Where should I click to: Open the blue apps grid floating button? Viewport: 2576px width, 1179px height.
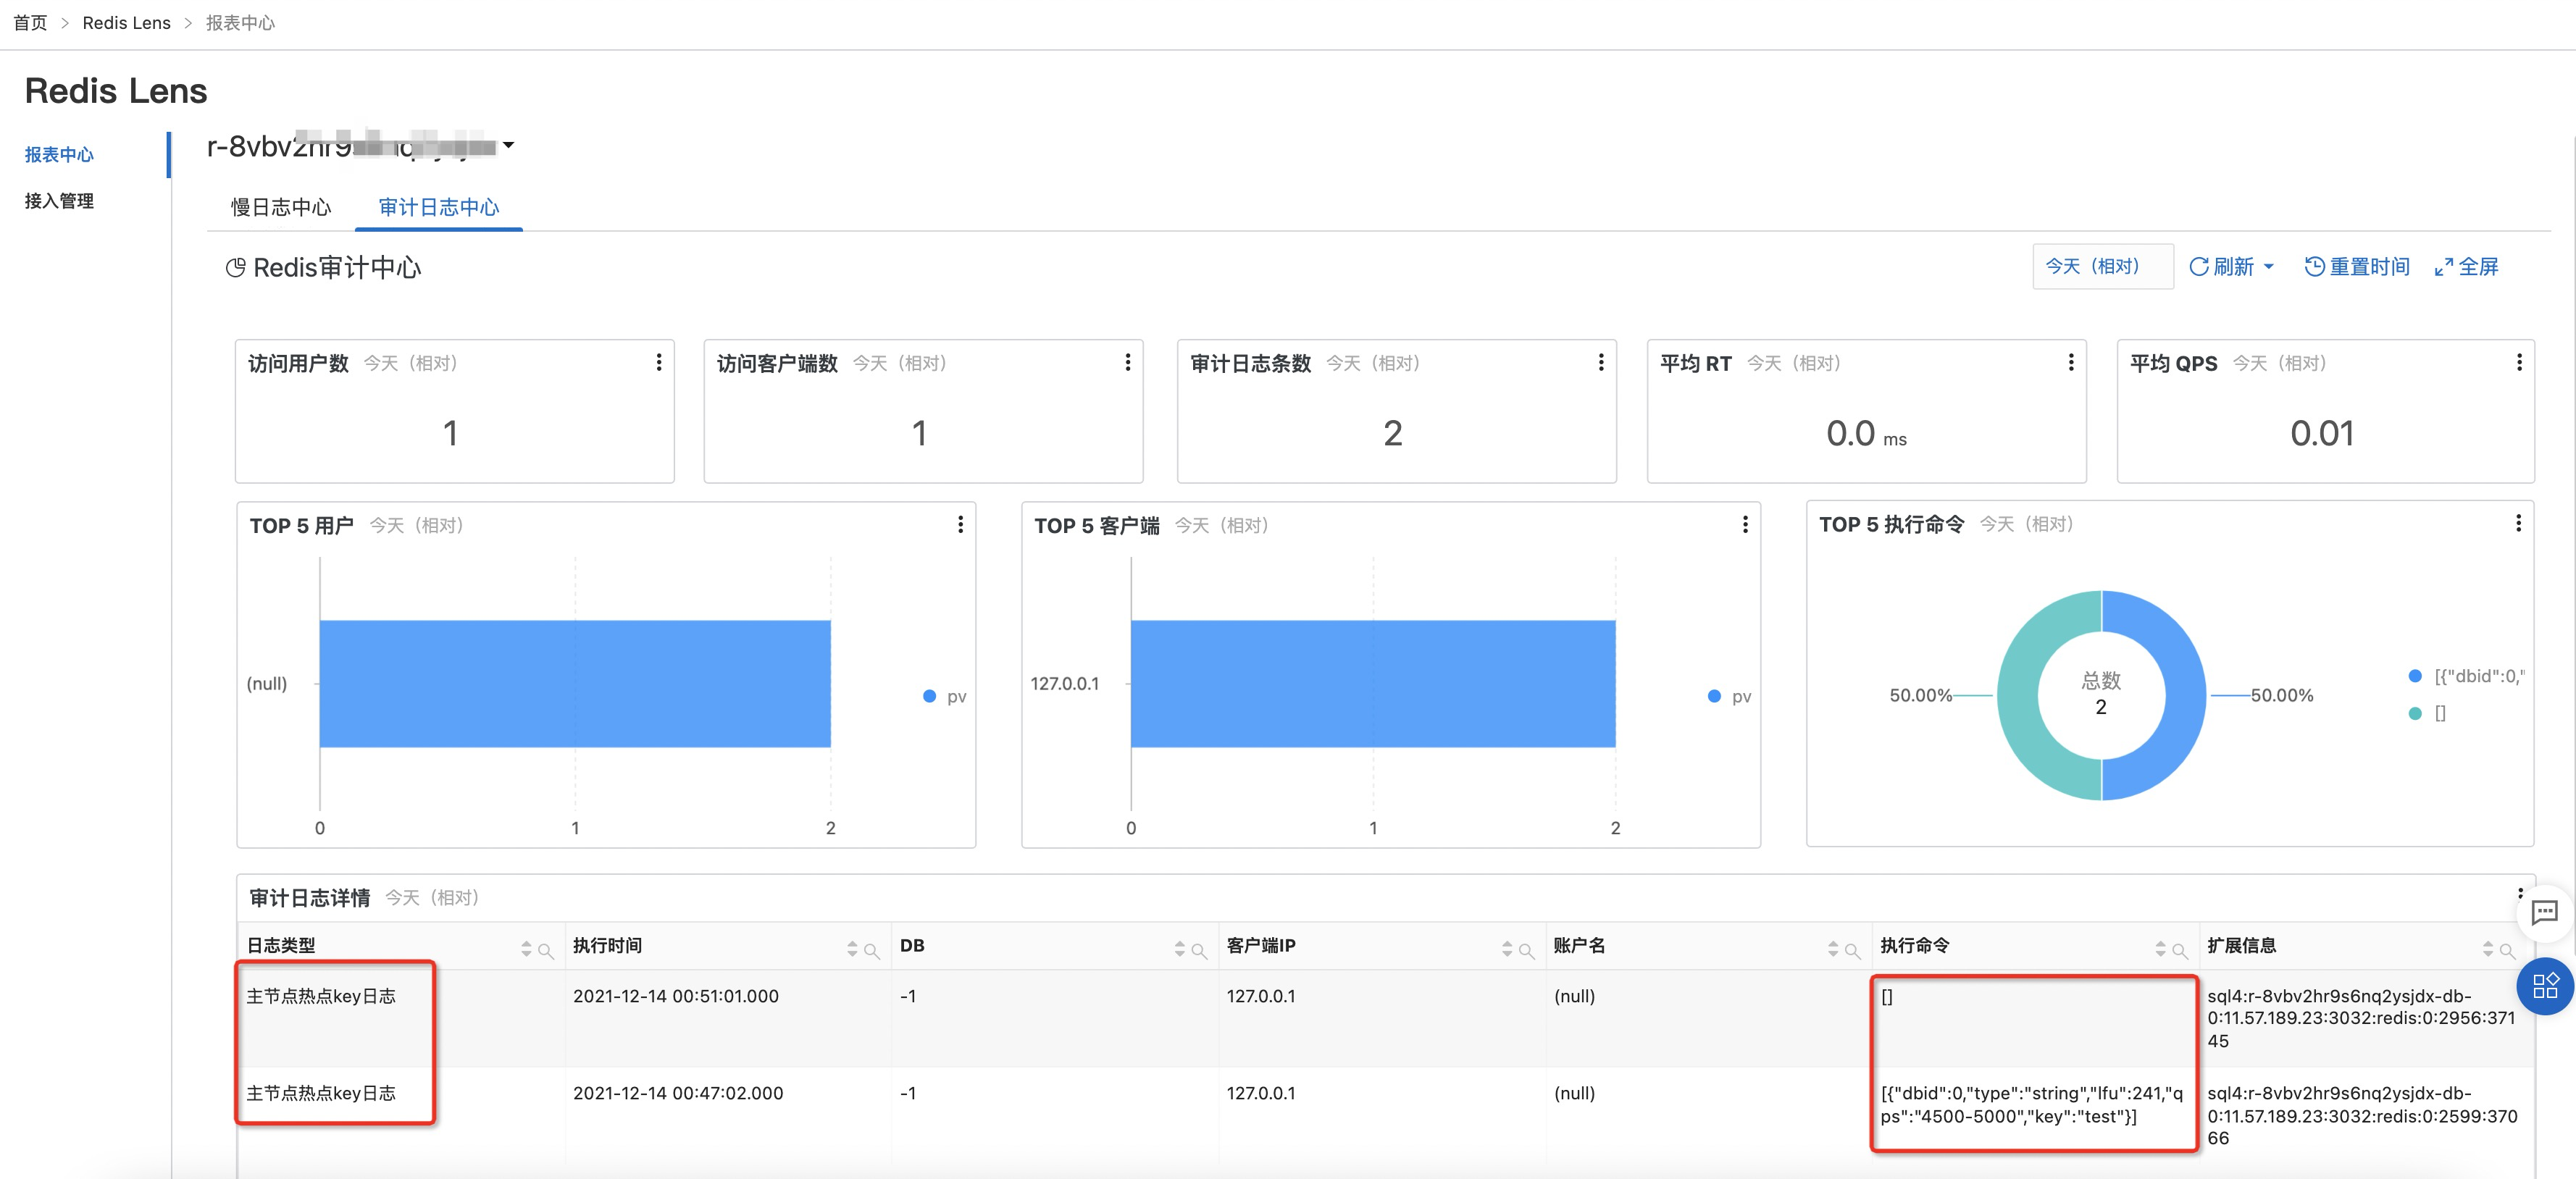click(x=2545, y=986)
